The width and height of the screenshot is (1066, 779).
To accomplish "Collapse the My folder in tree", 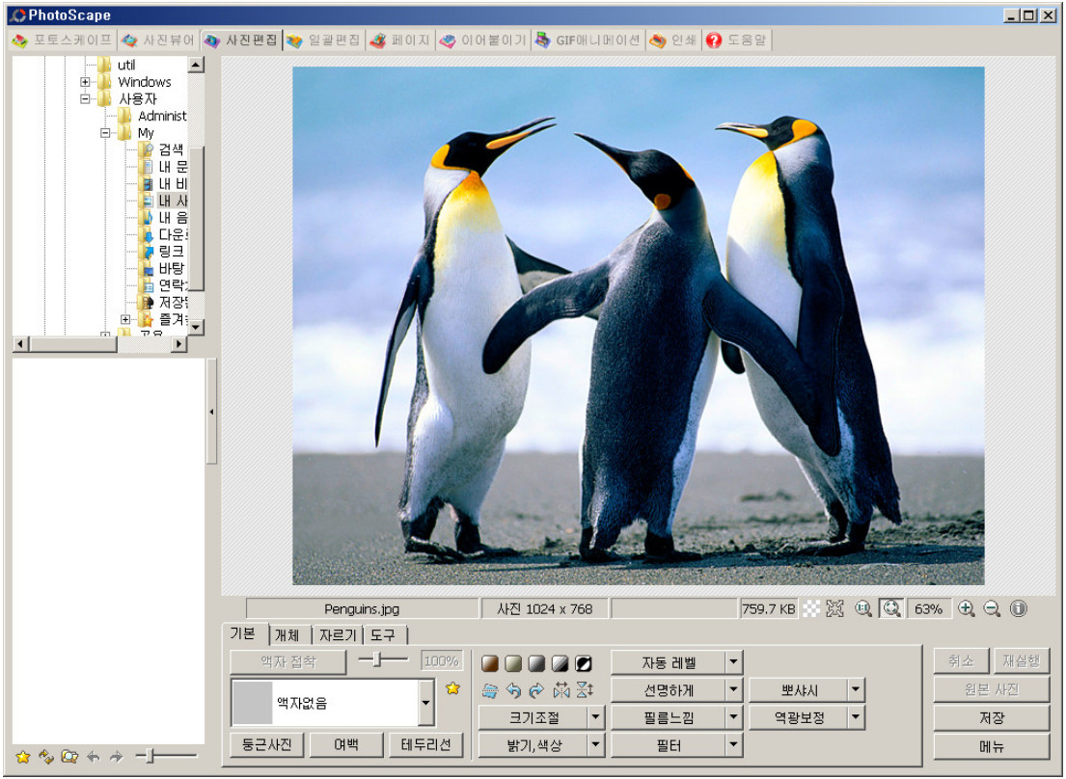I will tap(105, 133).
